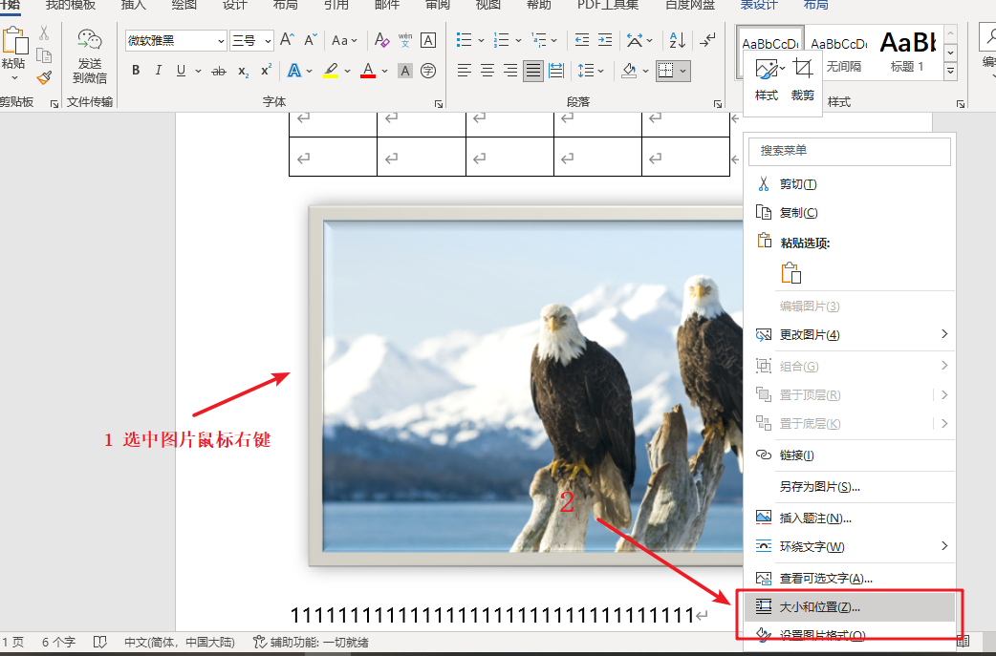Expand Bullets list dropdown arrow
The width and height of the screenshot is (996, 656).
point(481,41)
